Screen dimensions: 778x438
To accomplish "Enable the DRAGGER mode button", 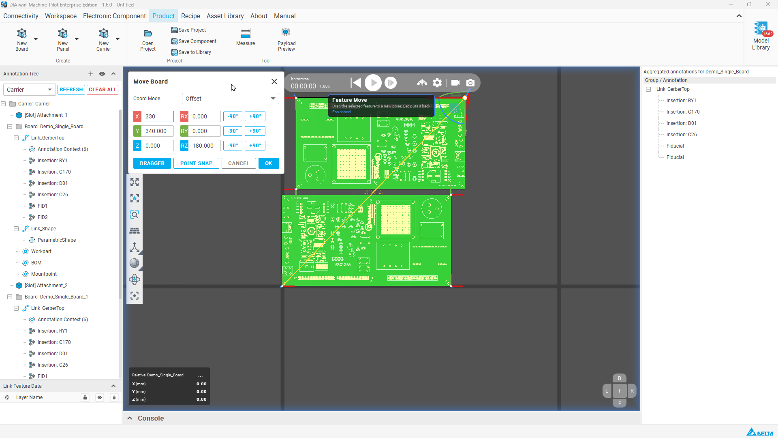I will (152, 163).
